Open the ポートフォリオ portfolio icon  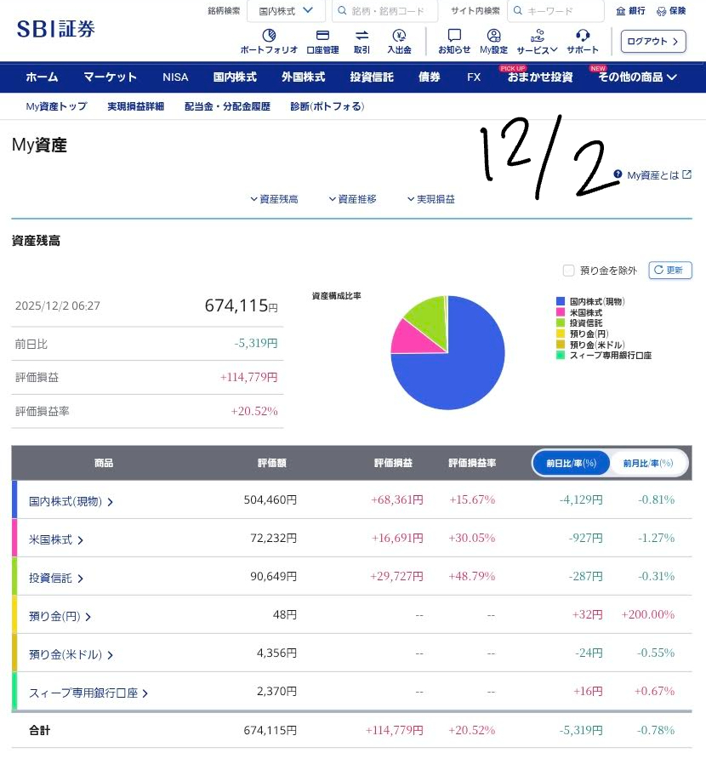(x=269, y=37)
